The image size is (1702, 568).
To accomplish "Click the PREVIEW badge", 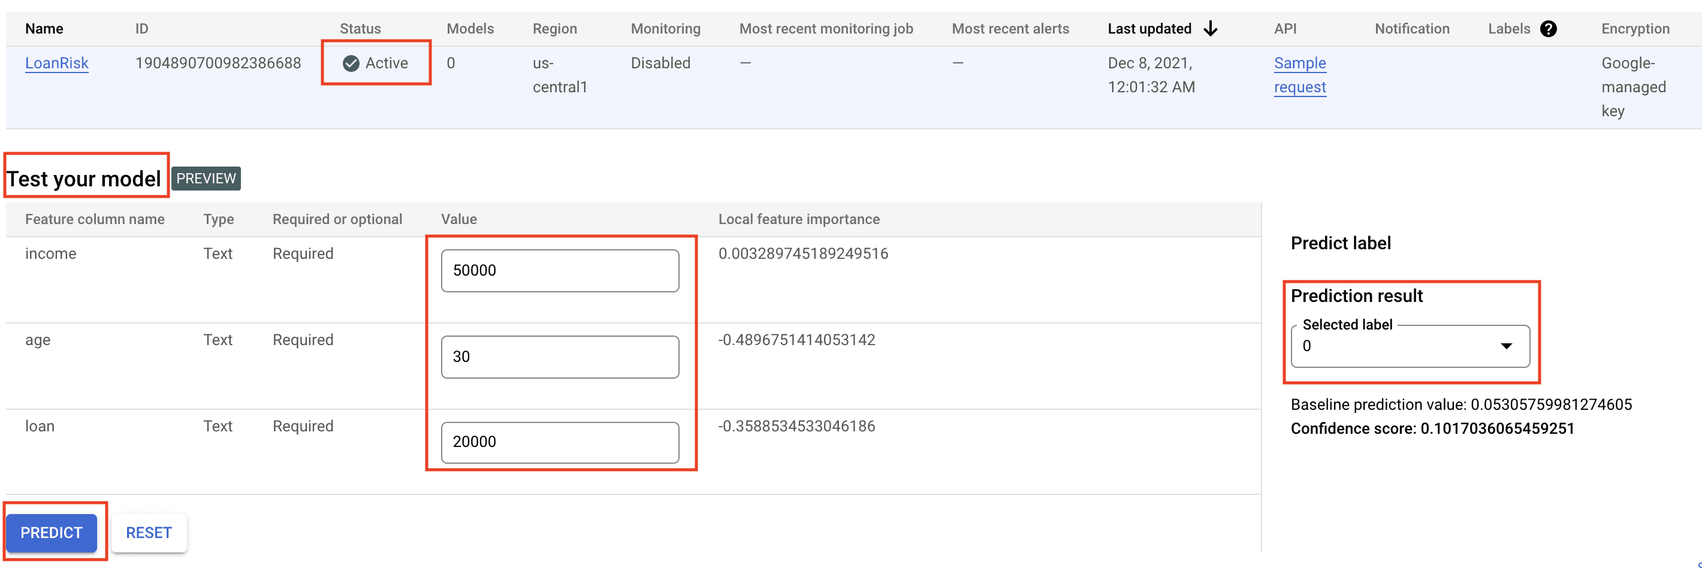I will [206, 179].
